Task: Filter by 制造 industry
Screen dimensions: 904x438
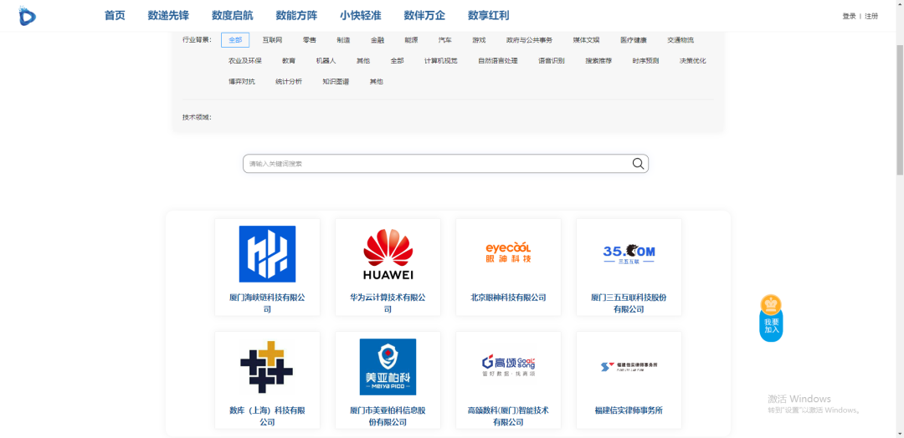Action: click(x=344, y=40)
